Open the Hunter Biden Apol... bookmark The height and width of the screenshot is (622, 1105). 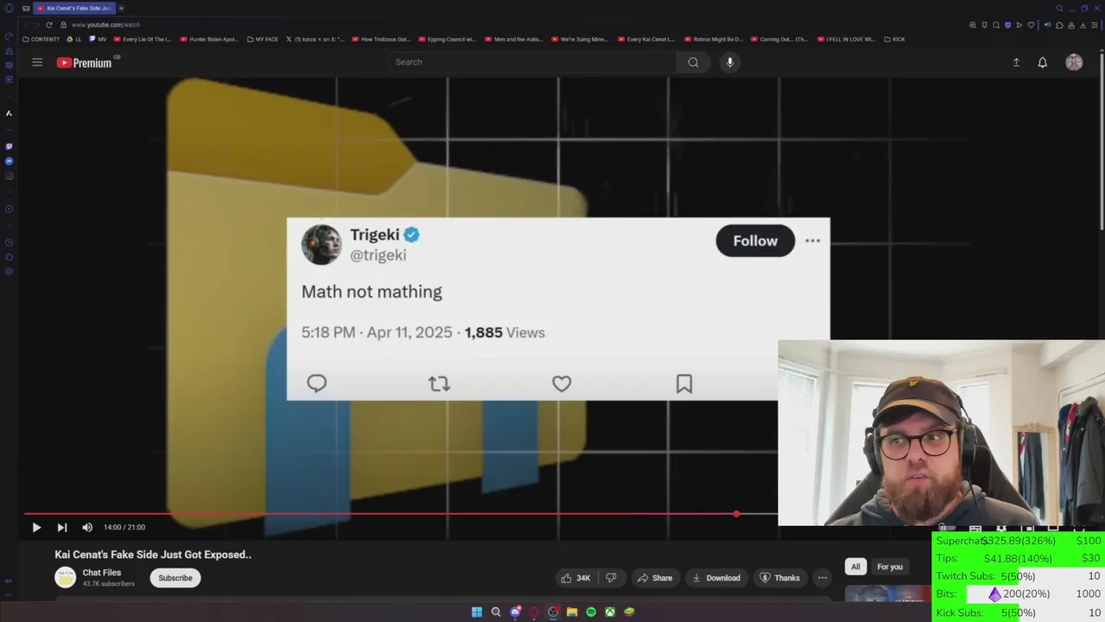click(x=209, y=39)
